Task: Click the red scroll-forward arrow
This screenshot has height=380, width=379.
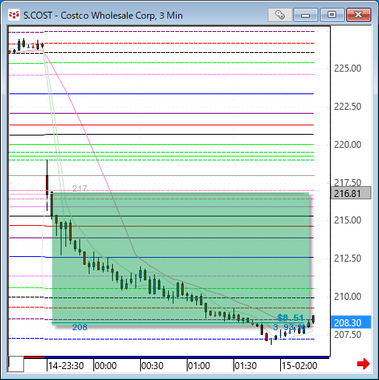Action: [363, 364]
